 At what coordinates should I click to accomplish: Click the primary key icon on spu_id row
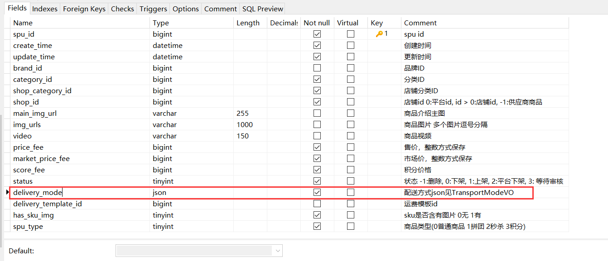(379, 34)
